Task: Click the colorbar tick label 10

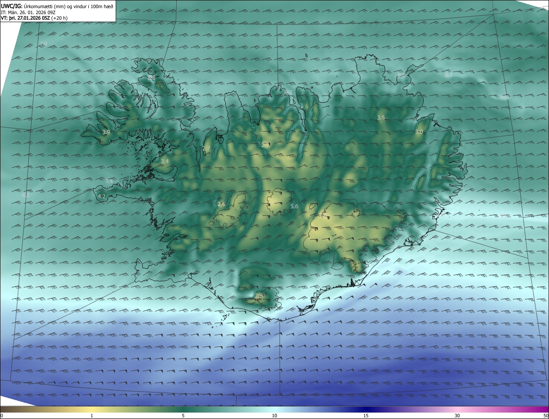Action: [274, 416]
